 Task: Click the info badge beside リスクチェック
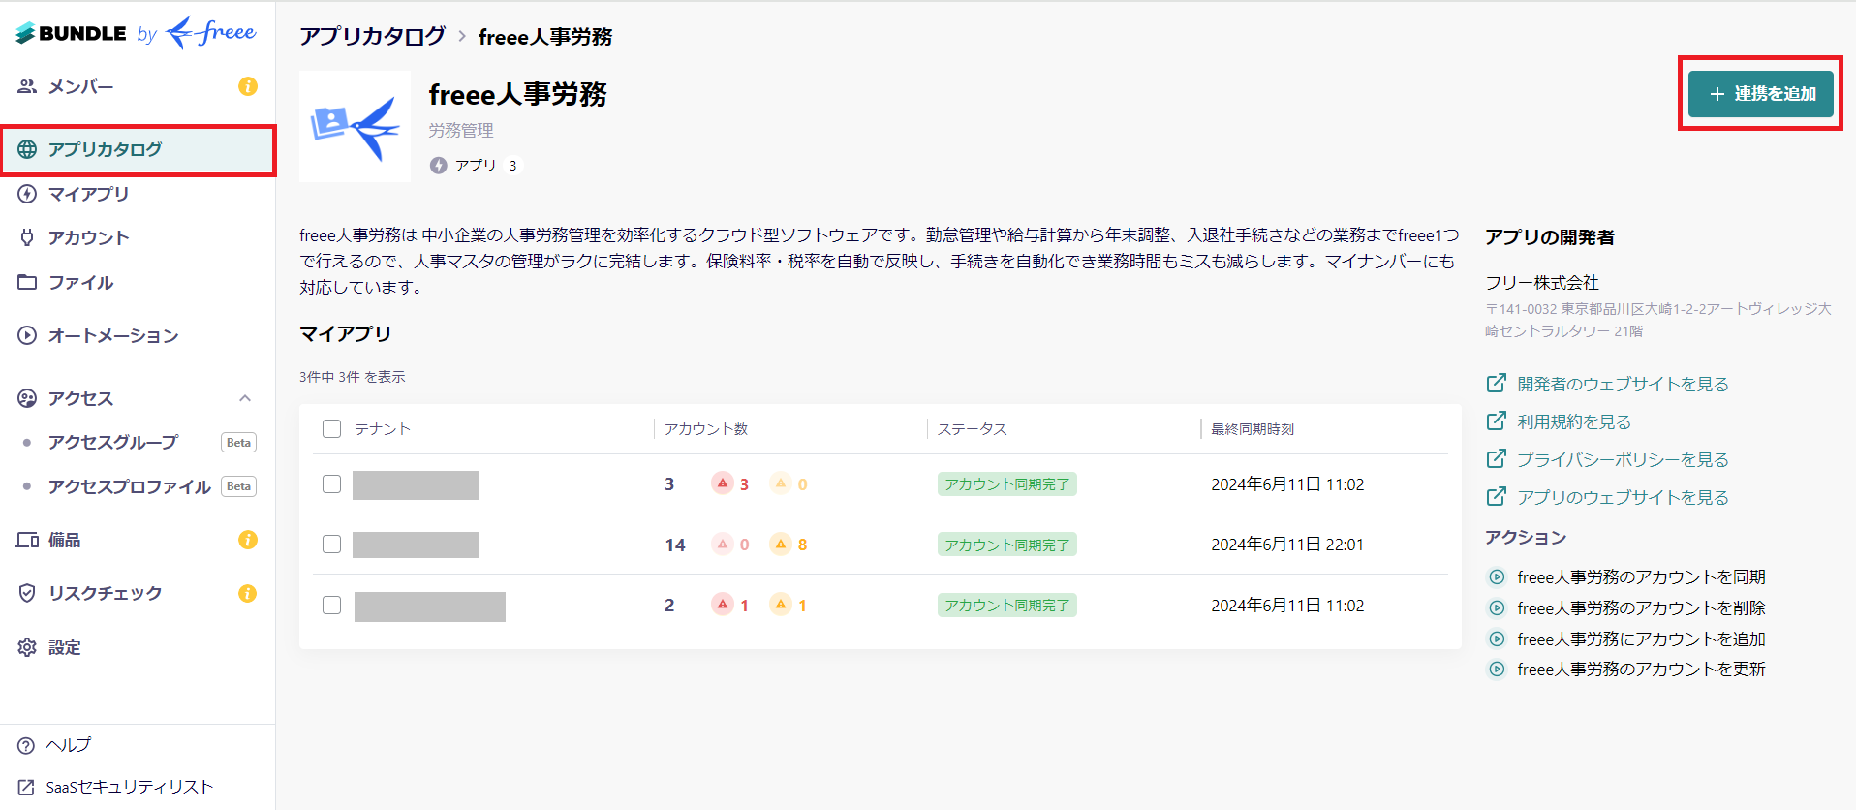pos(248,593)
